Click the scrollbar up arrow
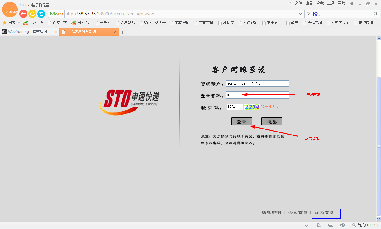This screenshot has width=381, height=229. click(379, 38)
